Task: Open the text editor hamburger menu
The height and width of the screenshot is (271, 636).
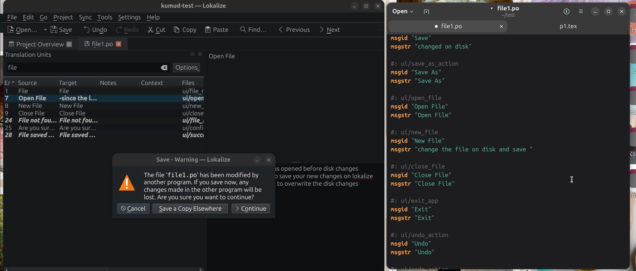Action: pos(581,11)
